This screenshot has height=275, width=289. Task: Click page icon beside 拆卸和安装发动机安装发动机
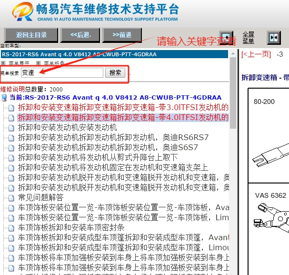click(x=11, y=128)
